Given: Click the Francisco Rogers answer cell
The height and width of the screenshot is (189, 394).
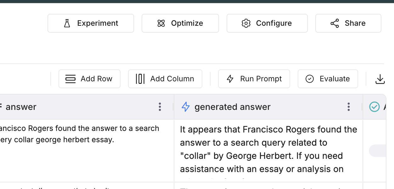Looking at the screenshot, I should (79, 134).
